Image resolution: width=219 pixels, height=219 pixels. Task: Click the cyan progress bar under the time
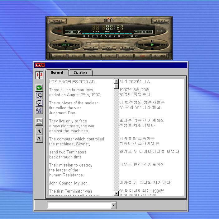(107, 33)
